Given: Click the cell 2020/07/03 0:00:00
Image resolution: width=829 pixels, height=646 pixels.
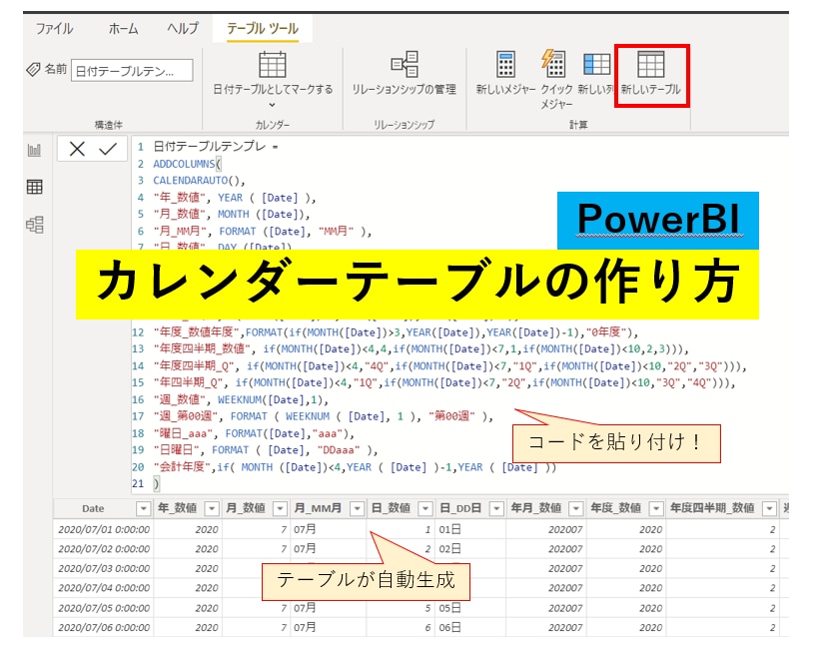Looking at the screenshot, I should click(104, 568).
